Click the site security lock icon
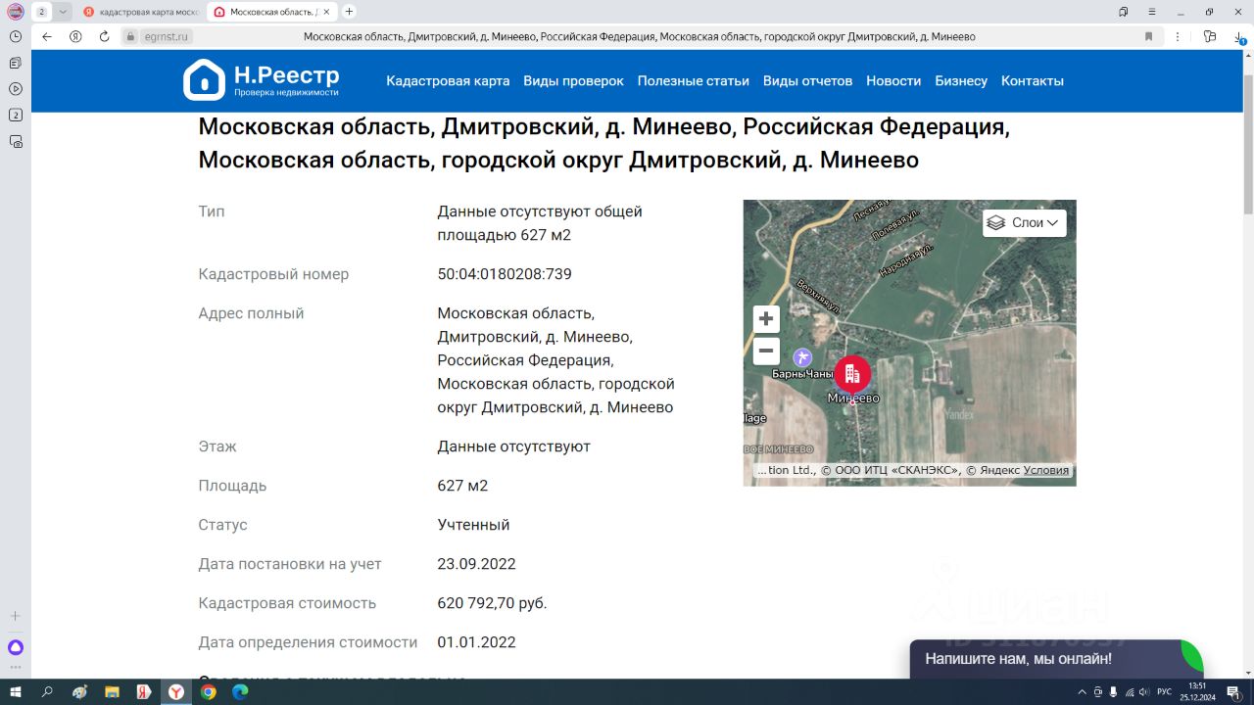1254x705 pixels. coord(129,37)
